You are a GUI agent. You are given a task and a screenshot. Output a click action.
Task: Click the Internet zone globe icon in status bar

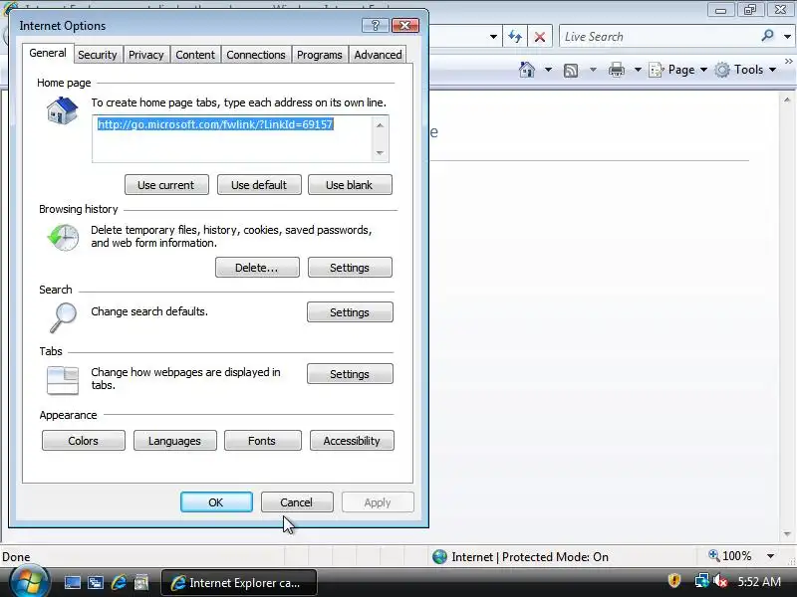(x=439, y=557)
